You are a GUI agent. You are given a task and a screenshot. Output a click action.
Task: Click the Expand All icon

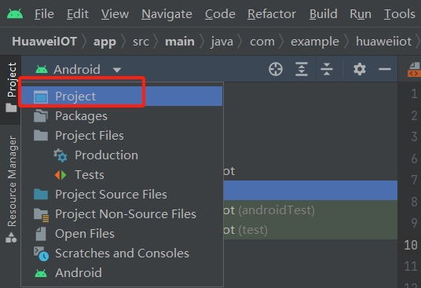pyautogui.click(x=302, y=69)
